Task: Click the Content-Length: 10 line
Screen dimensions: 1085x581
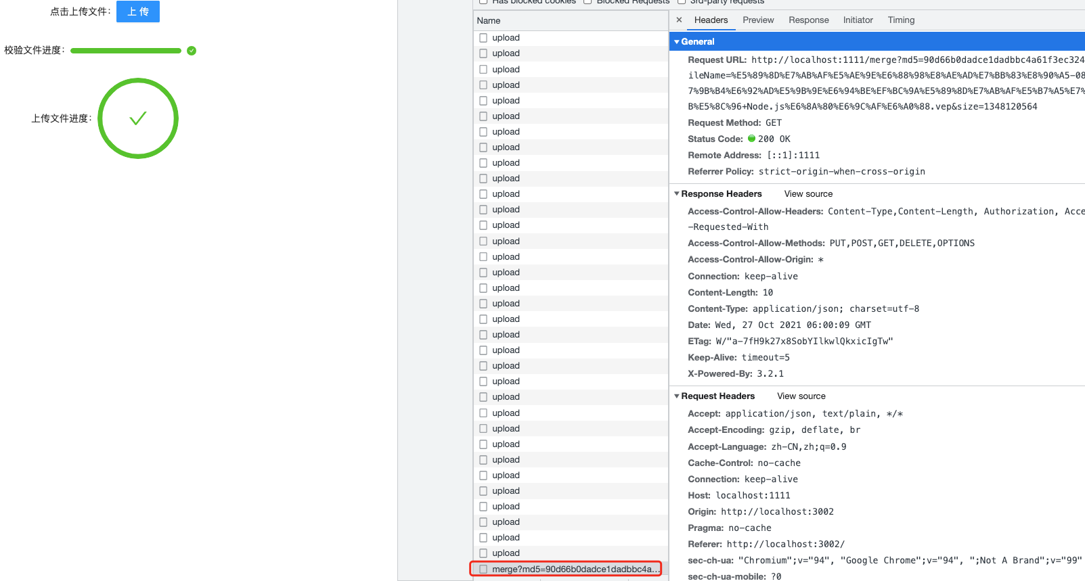Action: [730, 292]
